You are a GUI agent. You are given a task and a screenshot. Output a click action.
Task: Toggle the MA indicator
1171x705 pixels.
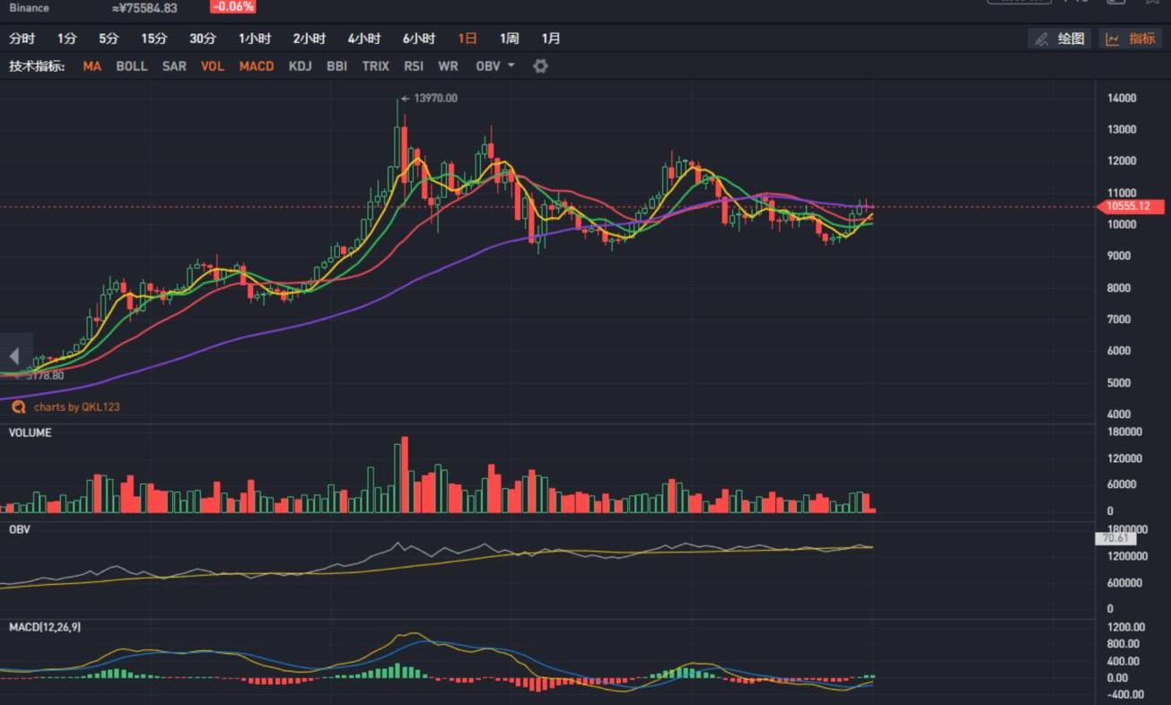pos(92,66)
